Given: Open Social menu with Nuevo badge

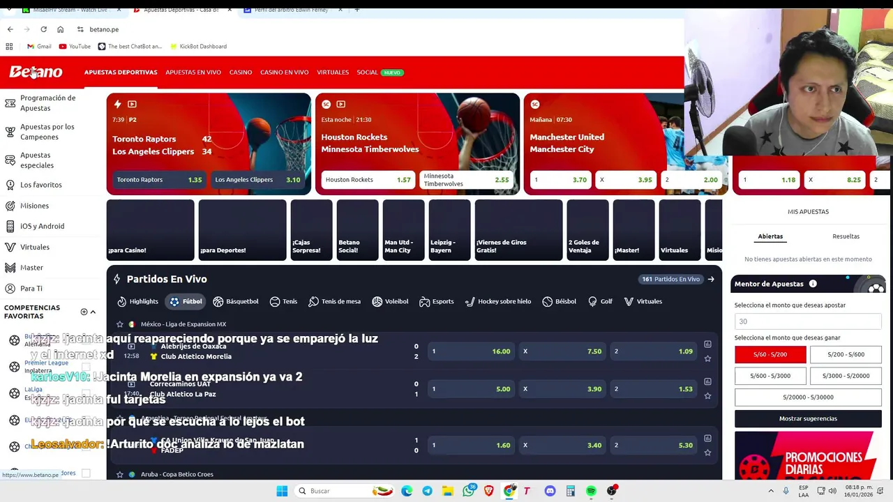Looking at the screenshot, I should [380, 73].
